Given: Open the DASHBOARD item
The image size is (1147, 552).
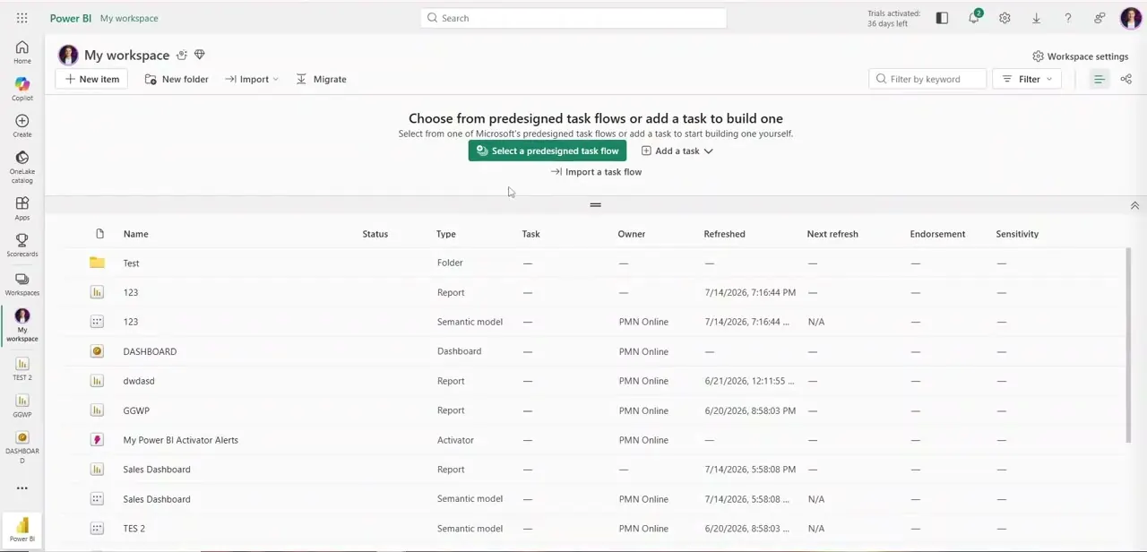Looking at the screenshot, I should (150, 351).
